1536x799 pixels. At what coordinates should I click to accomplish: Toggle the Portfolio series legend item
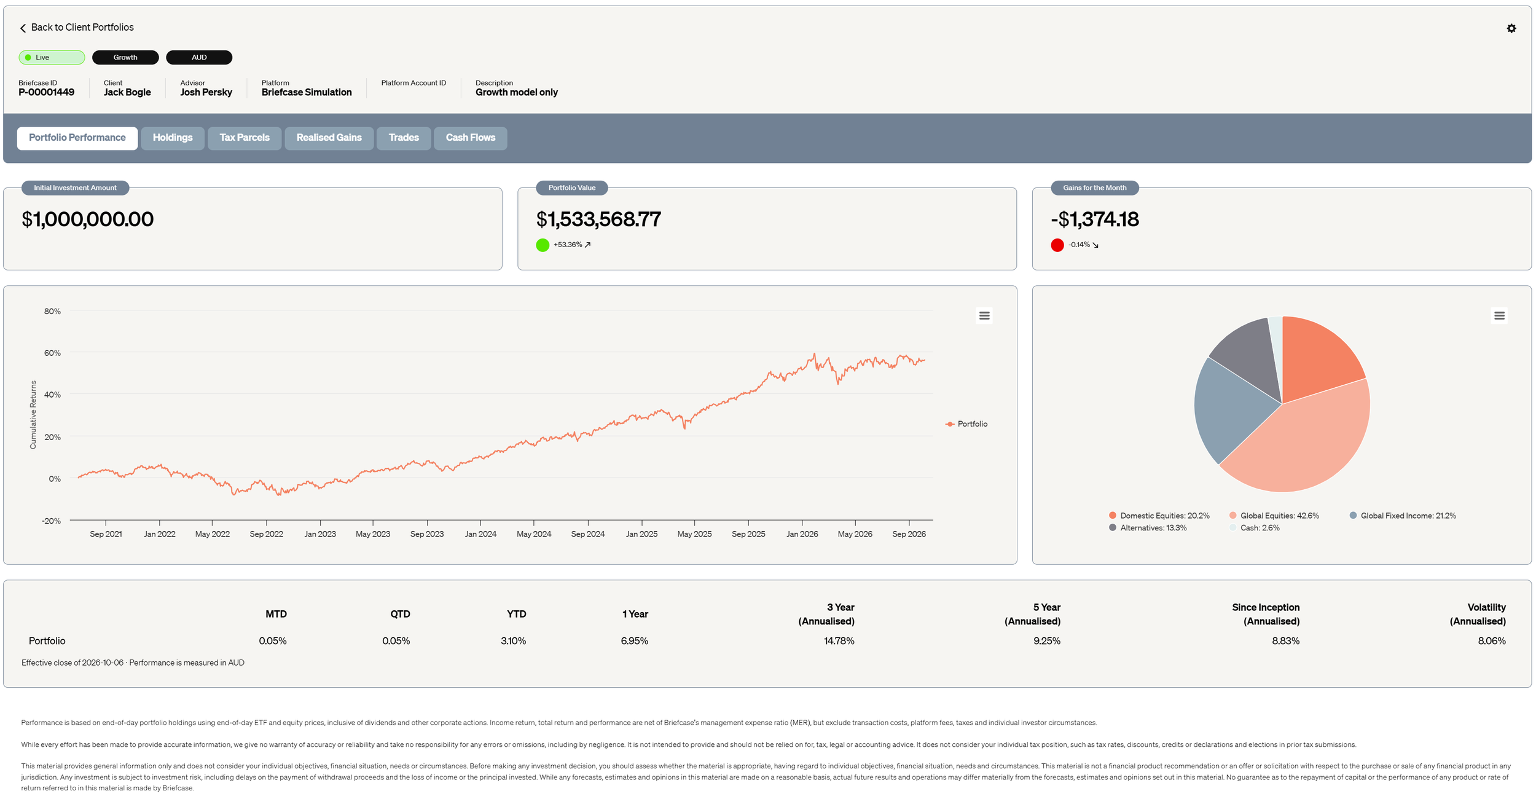click(966, 424)
